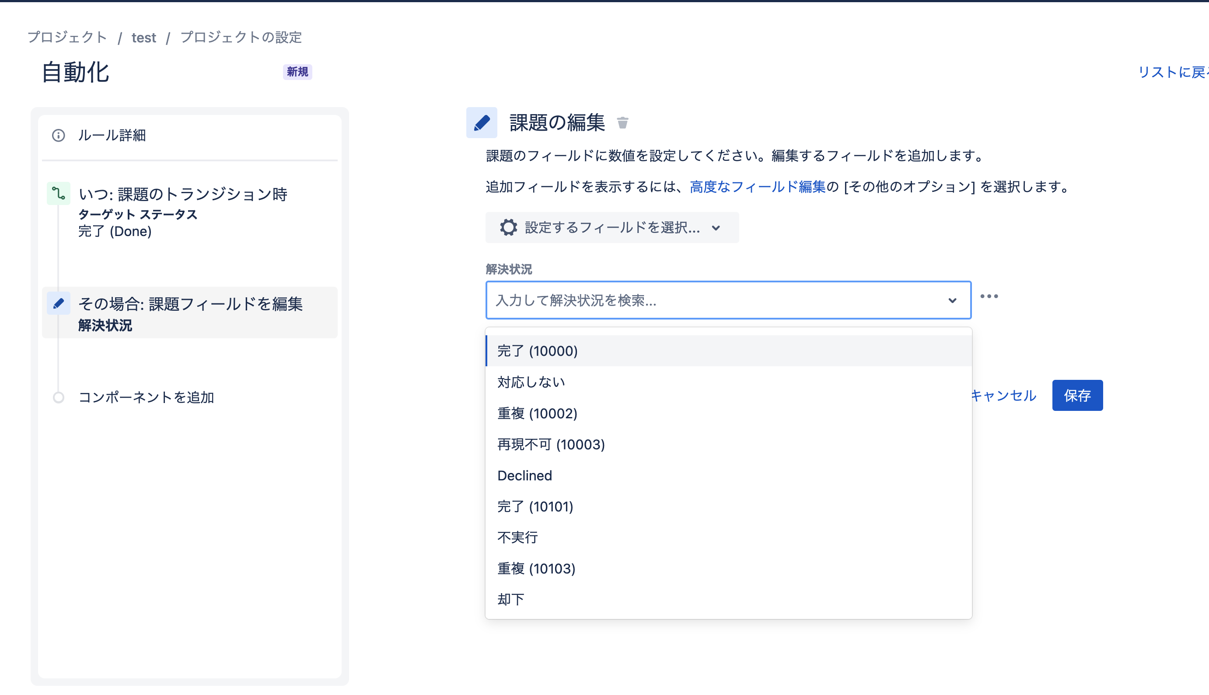The height and width of the screenshot is (695, 1209).
Task: Open プロジェクトの設定 breadcrumb
Action: click(x=241, y=37)
